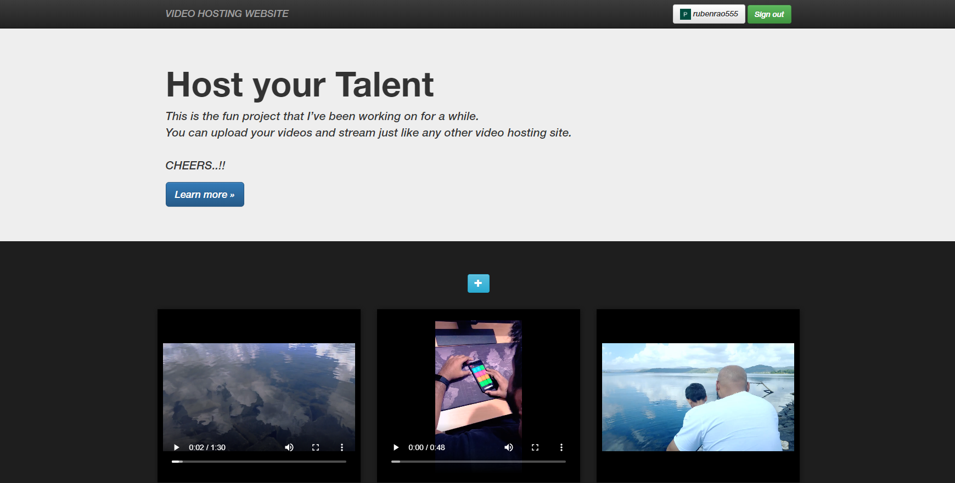955x483 pixels.
Task: Seek on the second video's progress bar
Action: (479, 462)
